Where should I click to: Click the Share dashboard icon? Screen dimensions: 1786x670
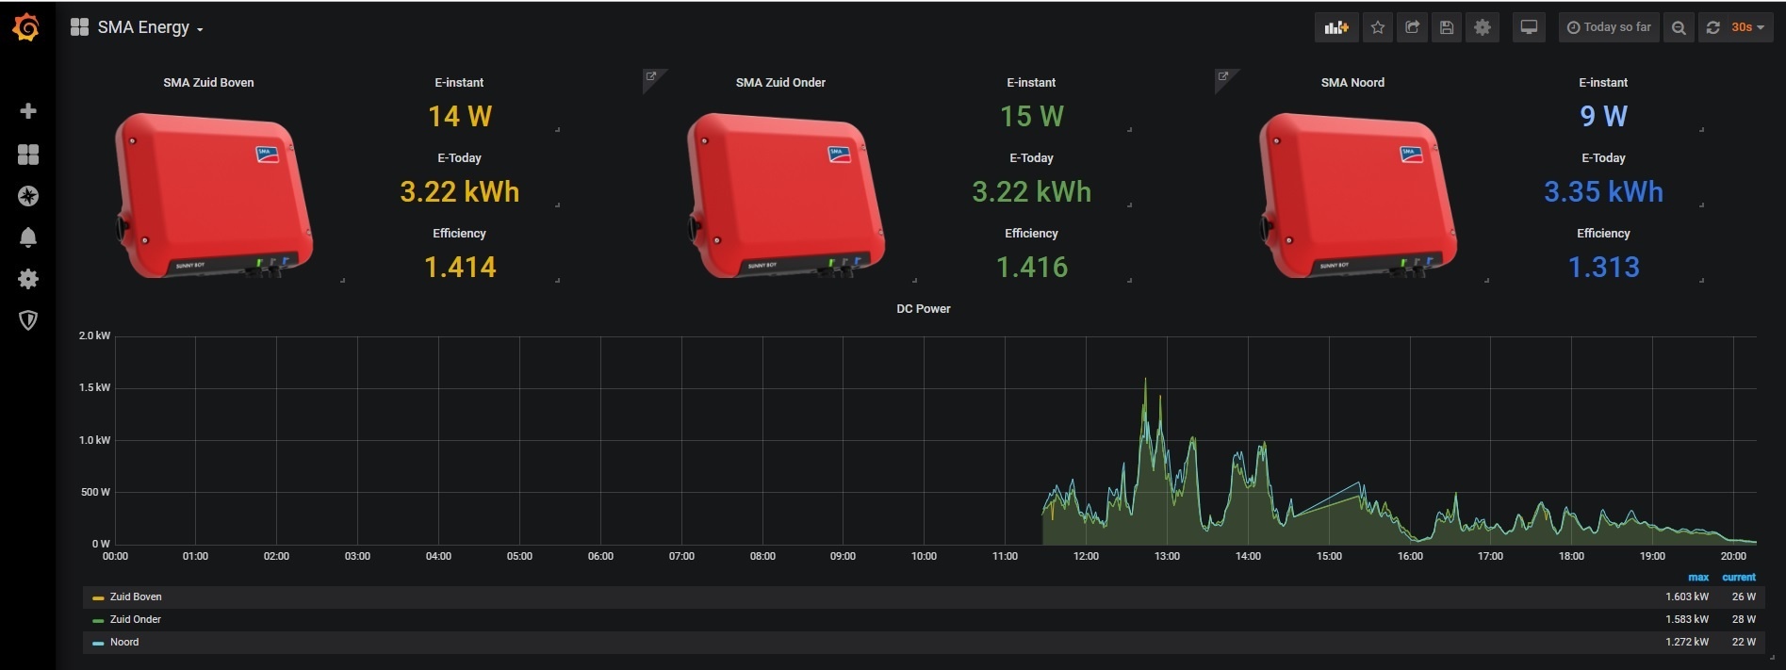point(1412,27)
